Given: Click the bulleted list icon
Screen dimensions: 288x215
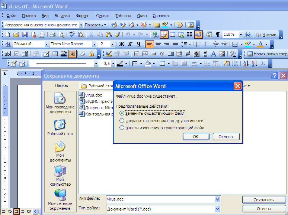Looking at the screenshot, I should pos(207,44).
